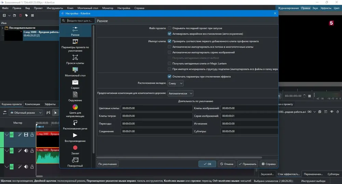This screenshot has height=184, width=342.
Task: Toggle Проверять соответствие первого добавленного клипа
Action: click(x=170, y=41)
